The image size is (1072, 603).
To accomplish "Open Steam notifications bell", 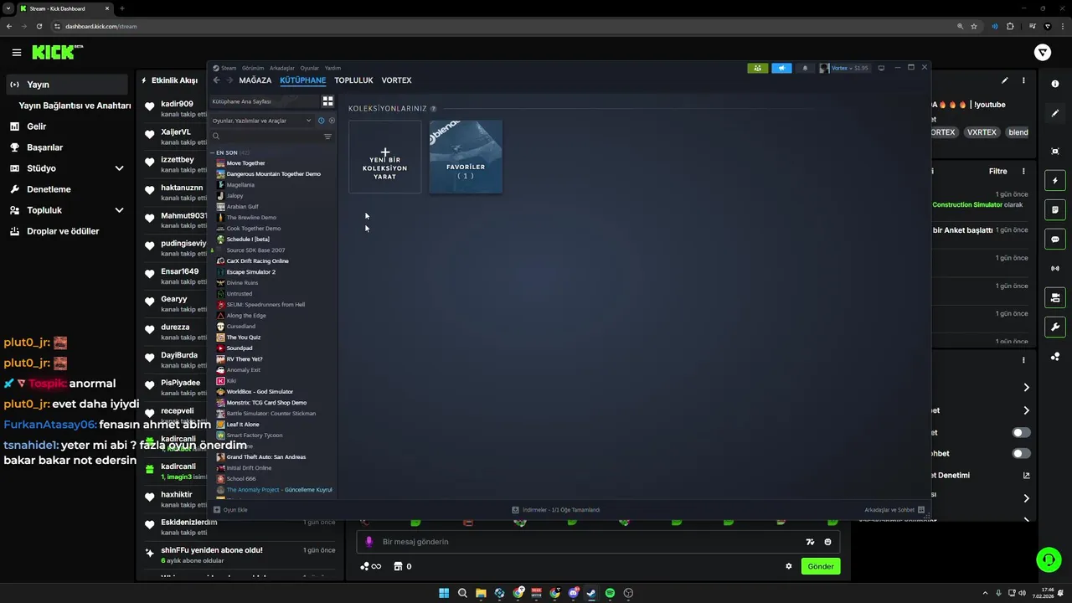I will (806, 68).
